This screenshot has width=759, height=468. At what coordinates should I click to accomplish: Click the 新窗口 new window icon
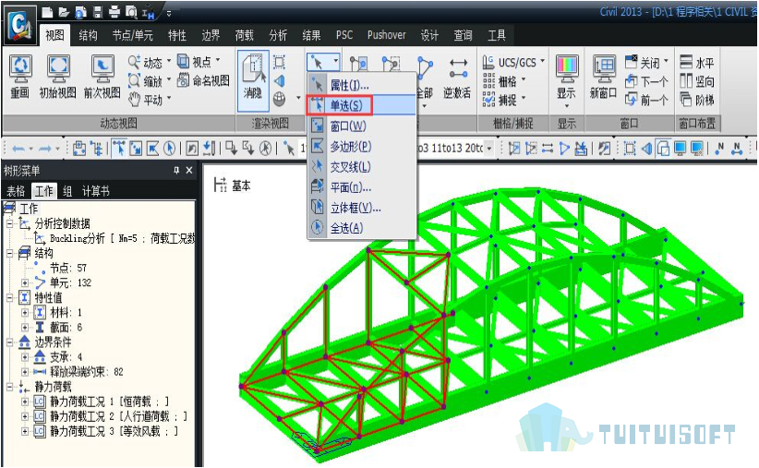coord(603,70)
